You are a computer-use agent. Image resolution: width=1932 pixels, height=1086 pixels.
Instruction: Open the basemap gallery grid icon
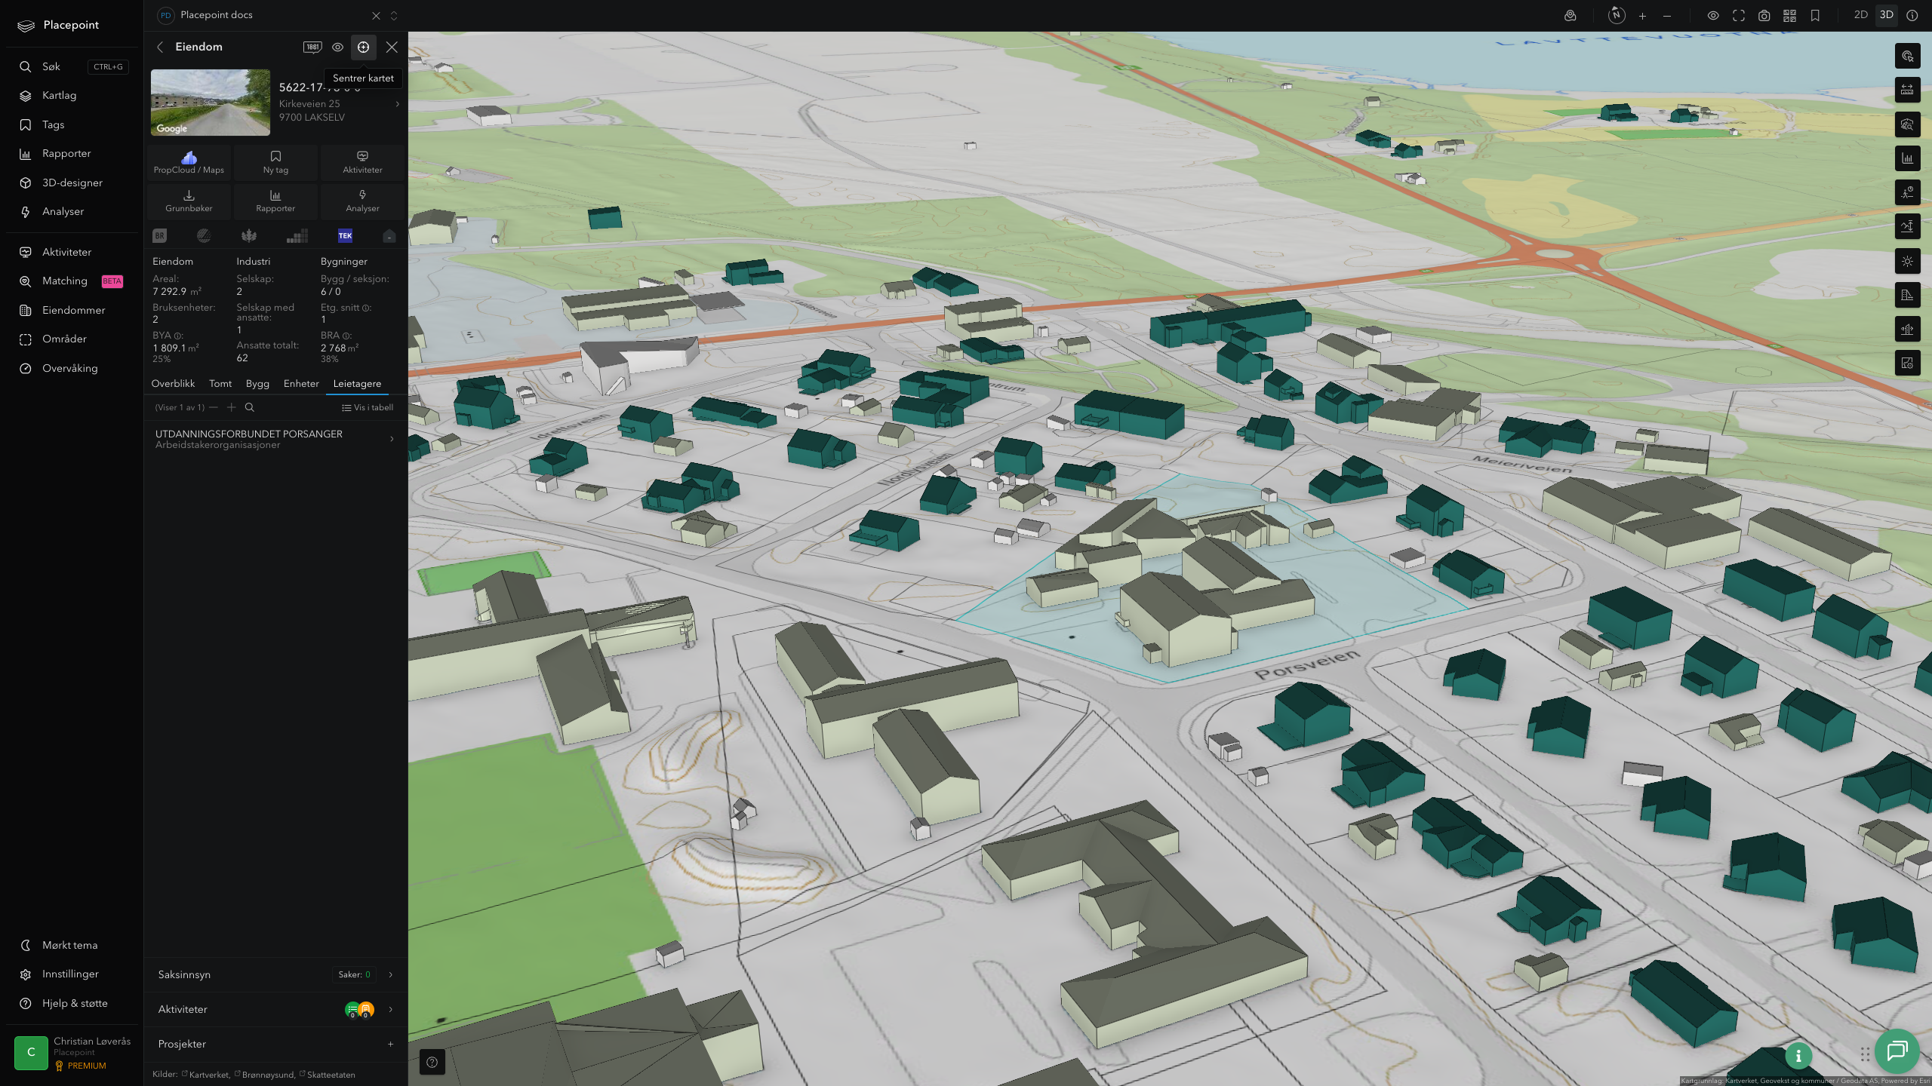(x=1789, y=16)
